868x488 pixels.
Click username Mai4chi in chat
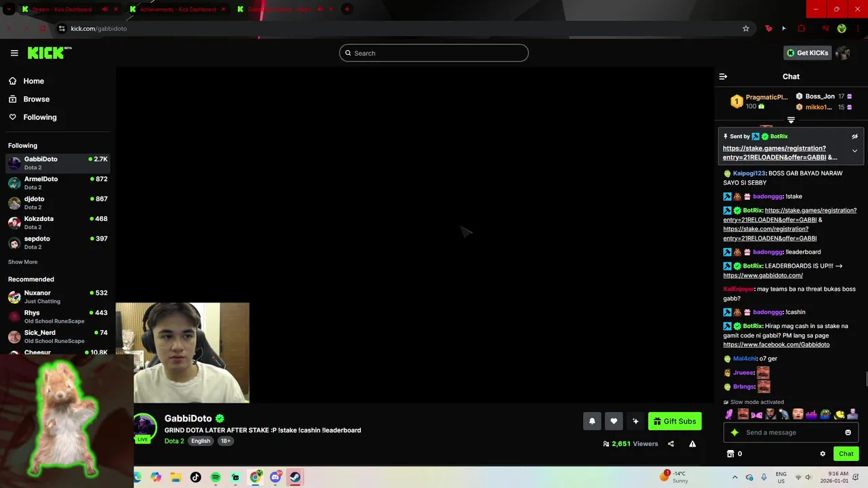click(745, 359)
